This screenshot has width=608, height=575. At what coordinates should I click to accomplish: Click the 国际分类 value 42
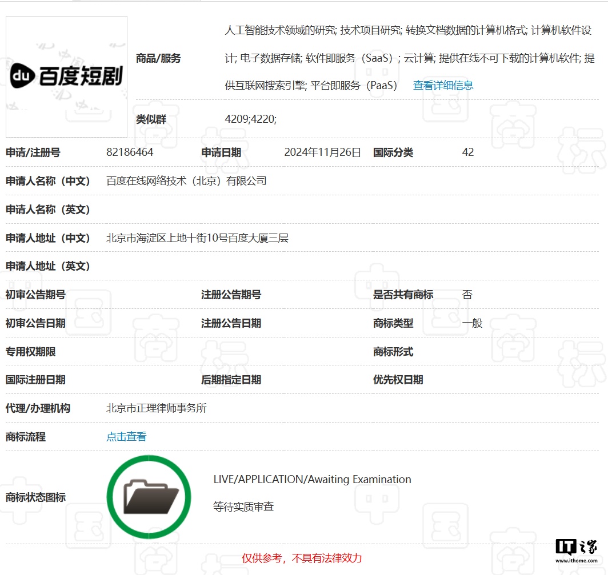467,152
